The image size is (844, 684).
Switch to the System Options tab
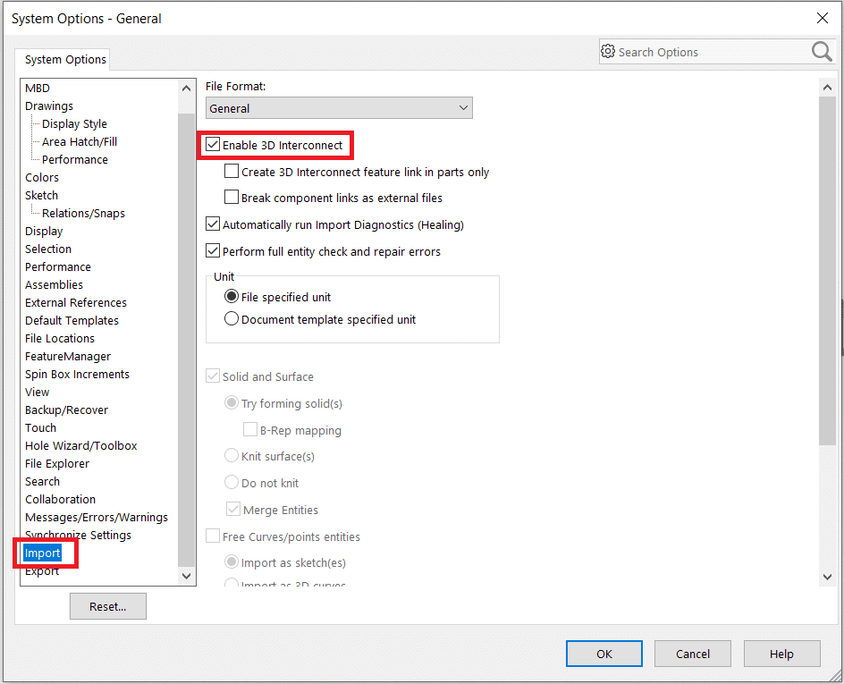(x=65, y=60)
